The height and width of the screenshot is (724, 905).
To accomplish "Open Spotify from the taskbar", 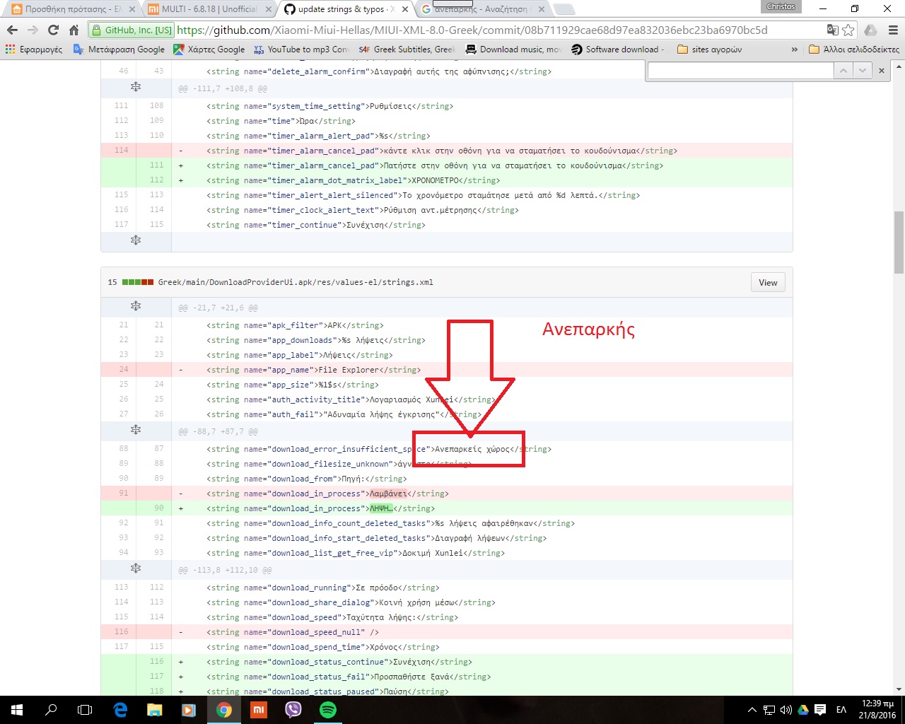I will click(x=328, y=710).
